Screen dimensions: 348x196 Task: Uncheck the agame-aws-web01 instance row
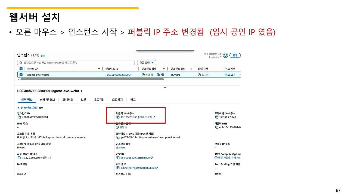pos(21,75)
